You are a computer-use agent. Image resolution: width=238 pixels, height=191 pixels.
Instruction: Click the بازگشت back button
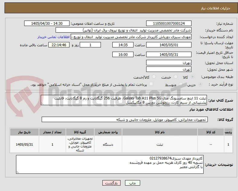[x=111, y=183]
